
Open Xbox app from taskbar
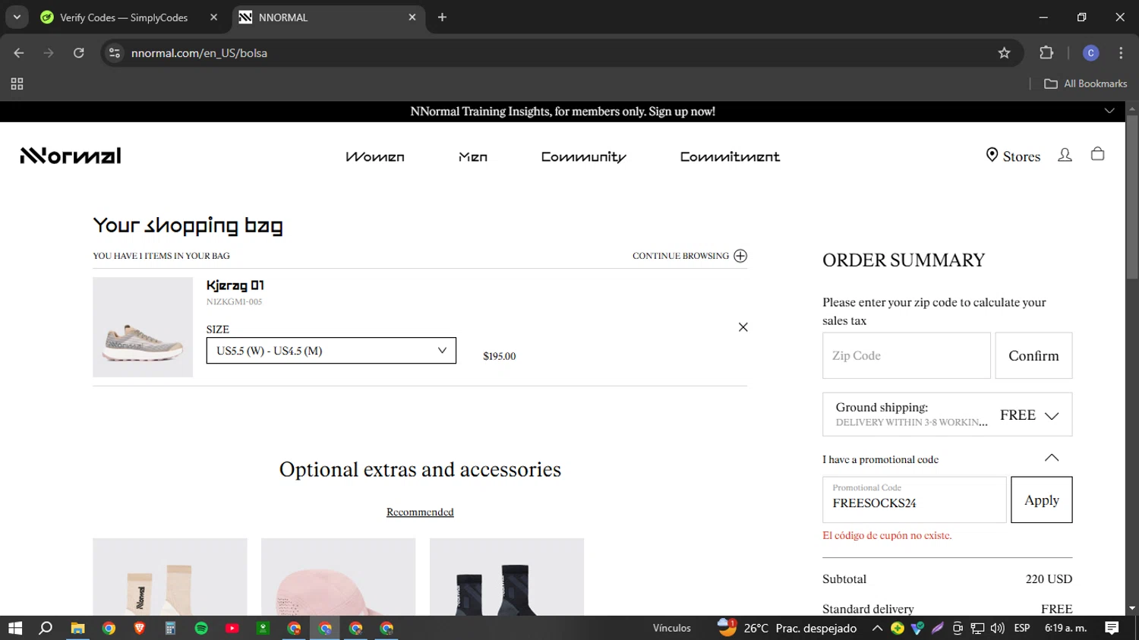pos(263,628)
